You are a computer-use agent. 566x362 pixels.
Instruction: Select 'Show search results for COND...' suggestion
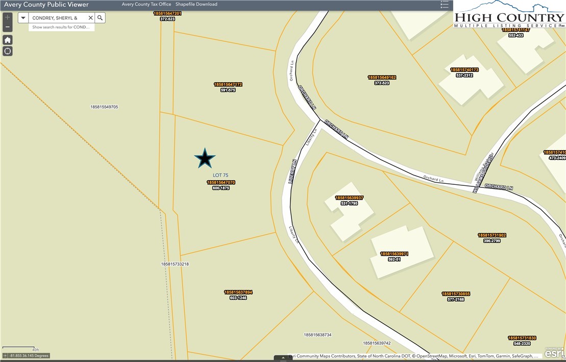61,27
